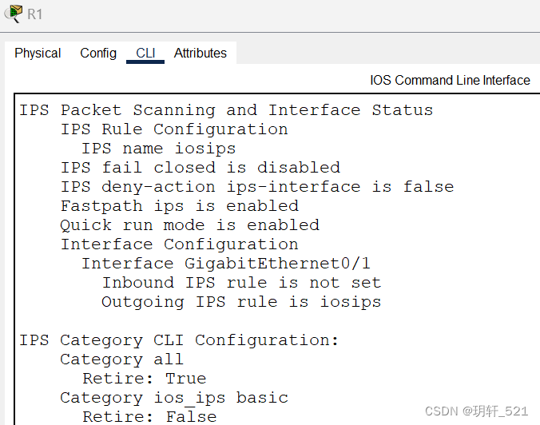Click the 'Outgoing IPS rule is iosips' line
This screenshot has width=540, height=425.
241,303
